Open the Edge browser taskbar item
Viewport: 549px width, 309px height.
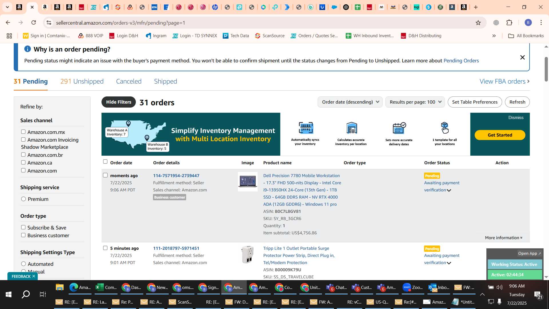(x=80, y=288)
